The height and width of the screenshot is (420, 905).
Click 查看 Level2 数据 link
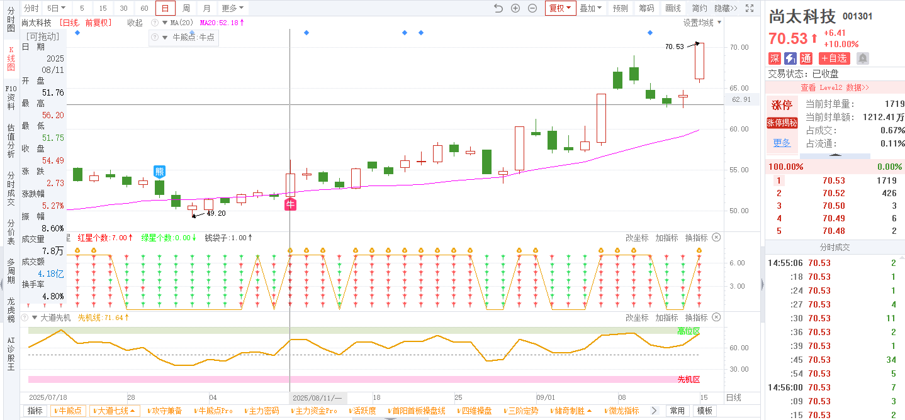[835, 87]
